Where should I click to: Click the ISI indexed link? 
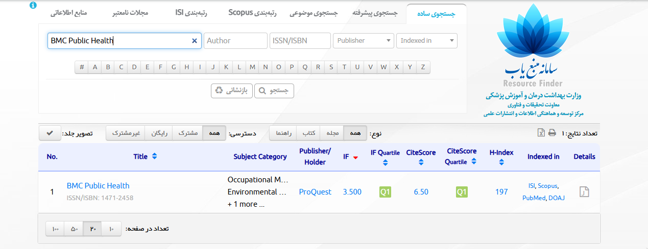[532, 186]
